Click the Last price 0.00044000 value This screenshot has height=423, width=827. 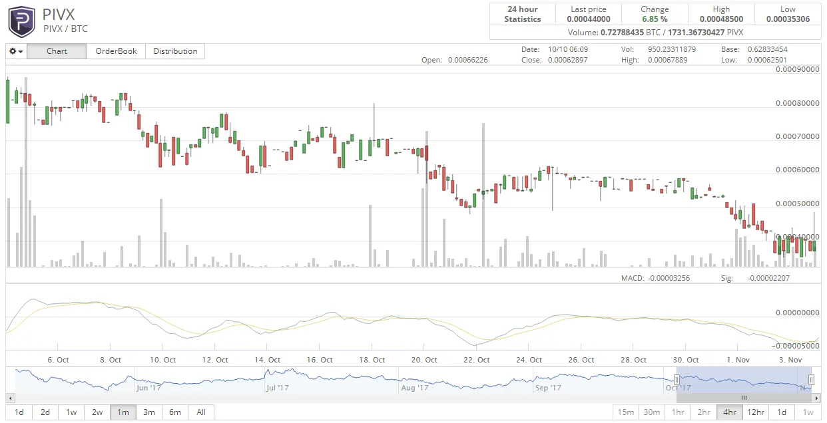(588, 19)
